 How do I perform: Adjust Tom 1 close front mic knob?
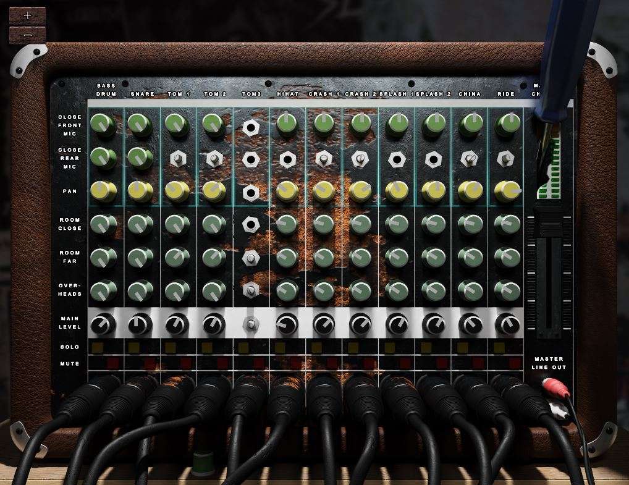(x=176, y=124)
